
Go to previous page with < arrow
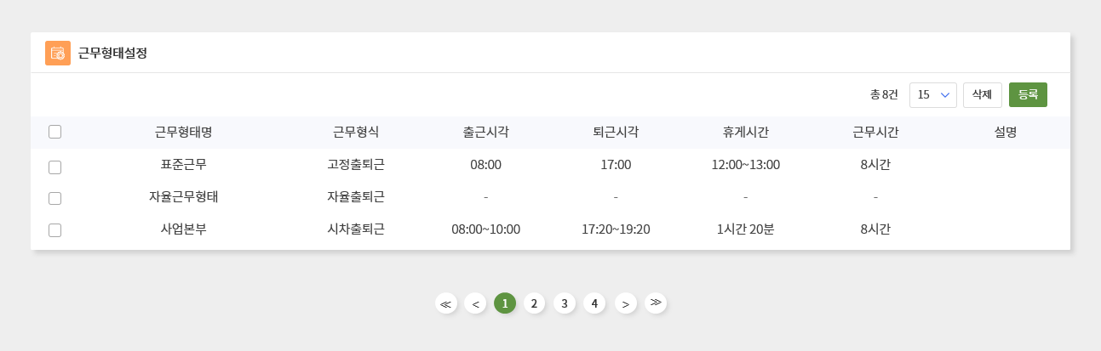click(475, 303)
